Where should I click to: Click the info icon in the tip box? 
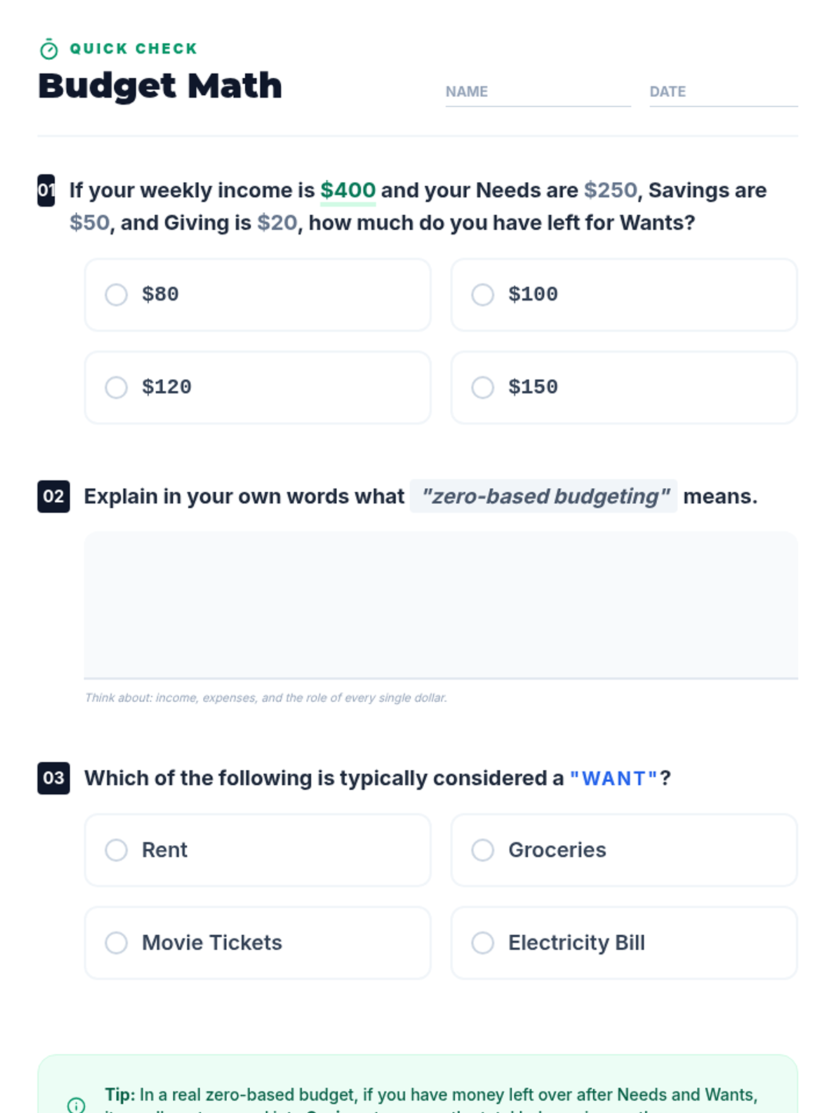coord(76,1105)
